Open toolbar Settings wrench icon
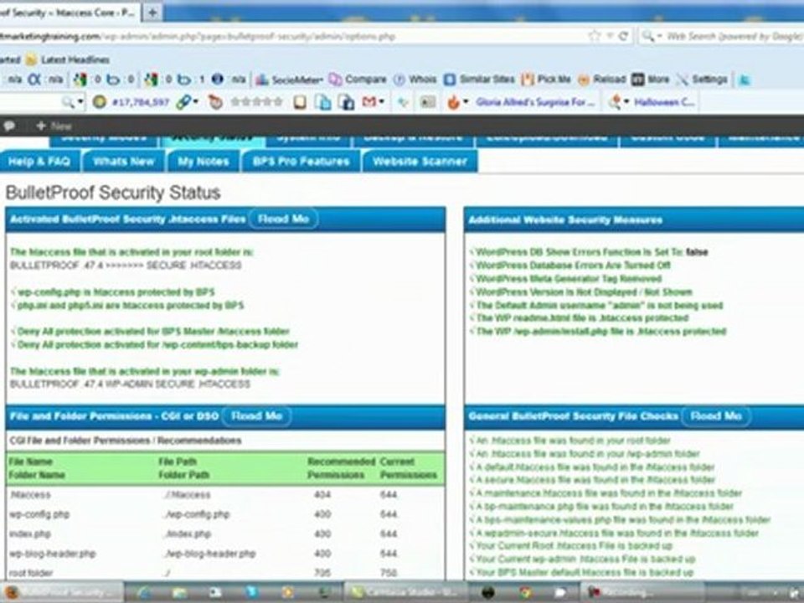 click(702, 80)
